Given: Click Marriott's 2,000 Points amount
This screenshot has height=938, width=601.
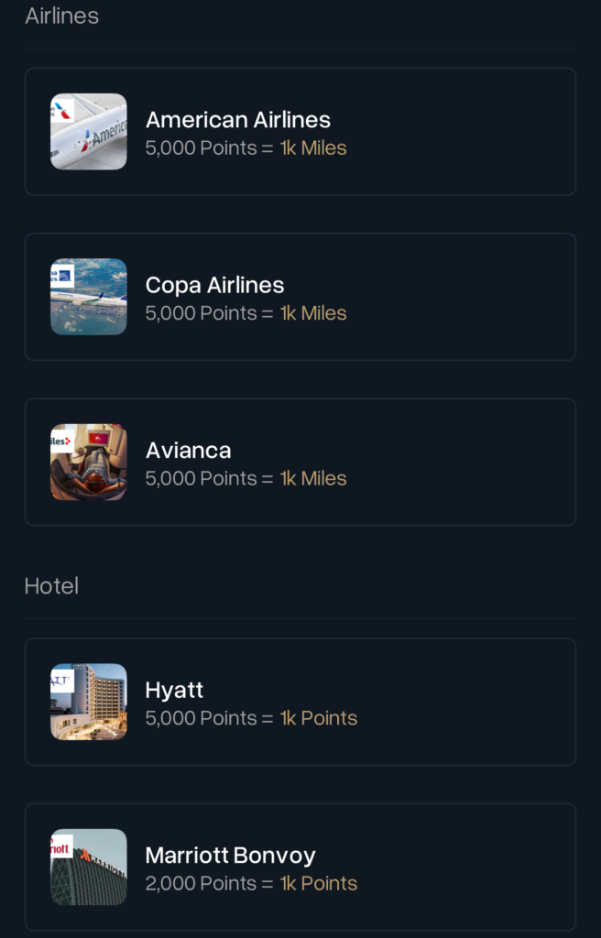Looking at the screenshot, I should (202, 884).
